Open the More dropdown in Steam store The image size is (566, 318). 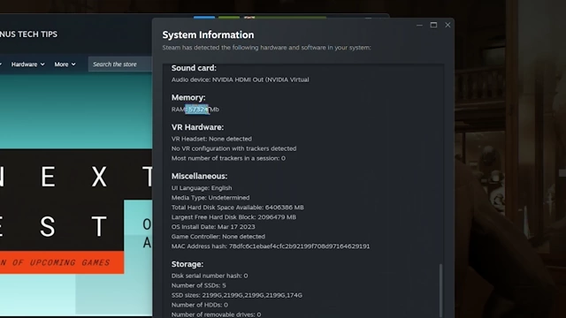click(65, 64)
